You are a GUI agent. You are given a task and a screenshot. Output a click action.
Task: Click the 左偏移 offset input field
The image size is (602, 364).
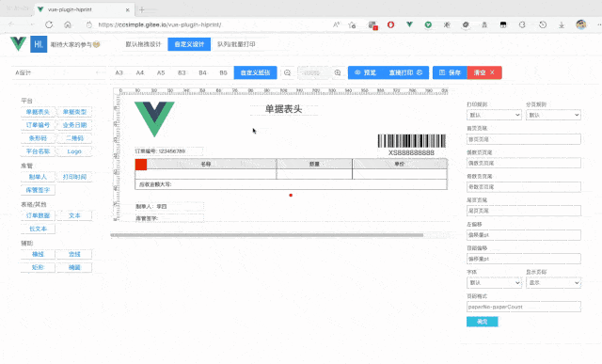[524, 234]
